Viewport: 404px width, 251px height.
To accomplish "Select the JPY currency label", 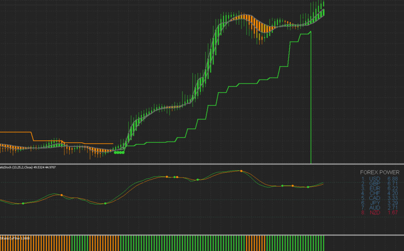I will tap(375, 203).
